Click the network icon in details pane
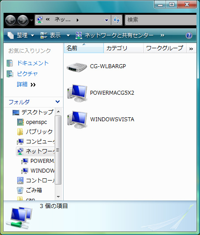The height and width of the screenshot is (235, 200). pyautogui.click(x=19, y=218)
